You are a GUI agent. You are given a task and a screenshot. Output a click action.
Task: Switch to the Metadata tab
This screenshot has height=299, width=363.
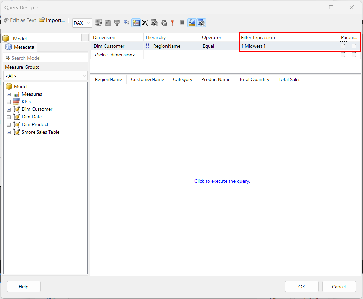pos(20,47)
